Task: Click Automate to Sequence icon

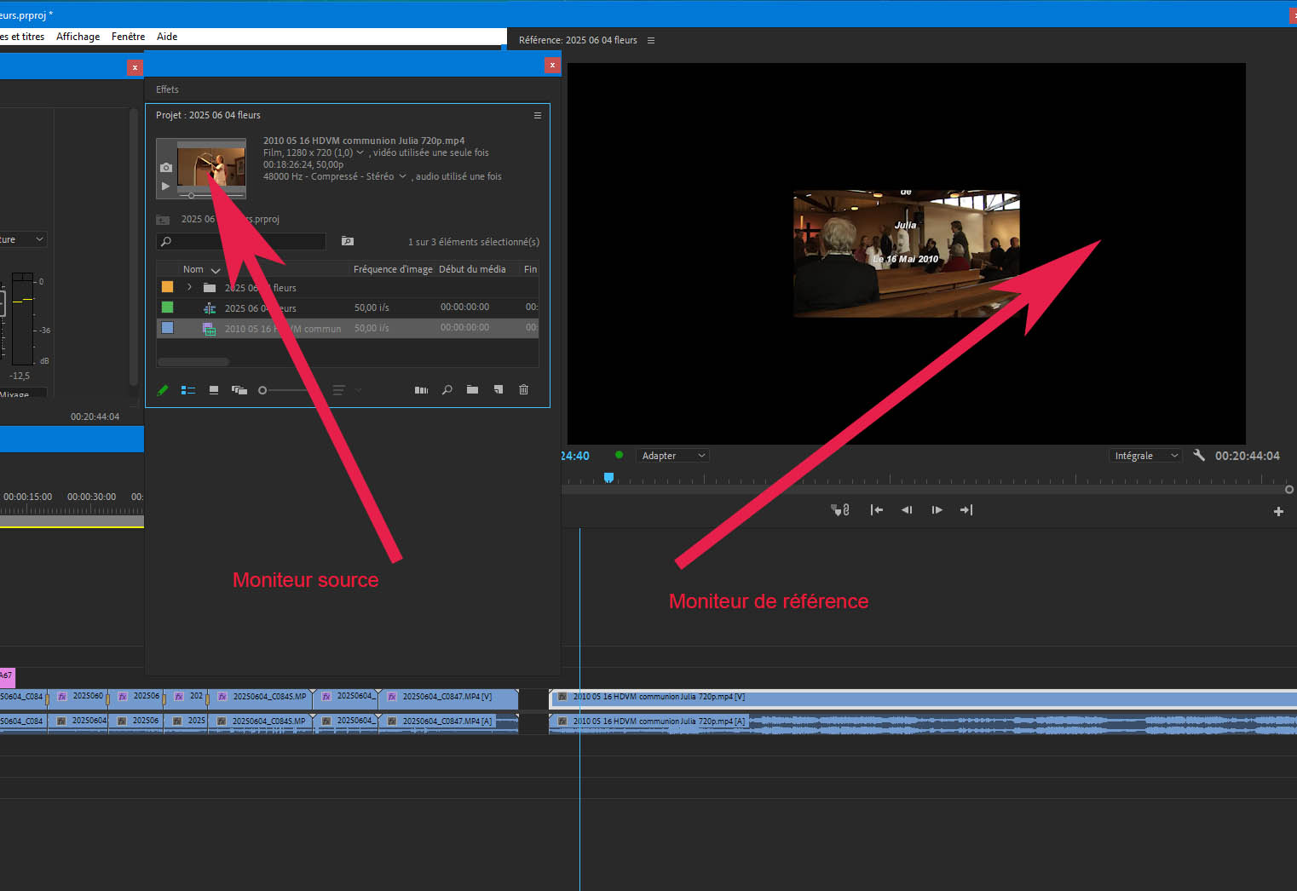Action: pyautogui.click(x=421, y=390)
